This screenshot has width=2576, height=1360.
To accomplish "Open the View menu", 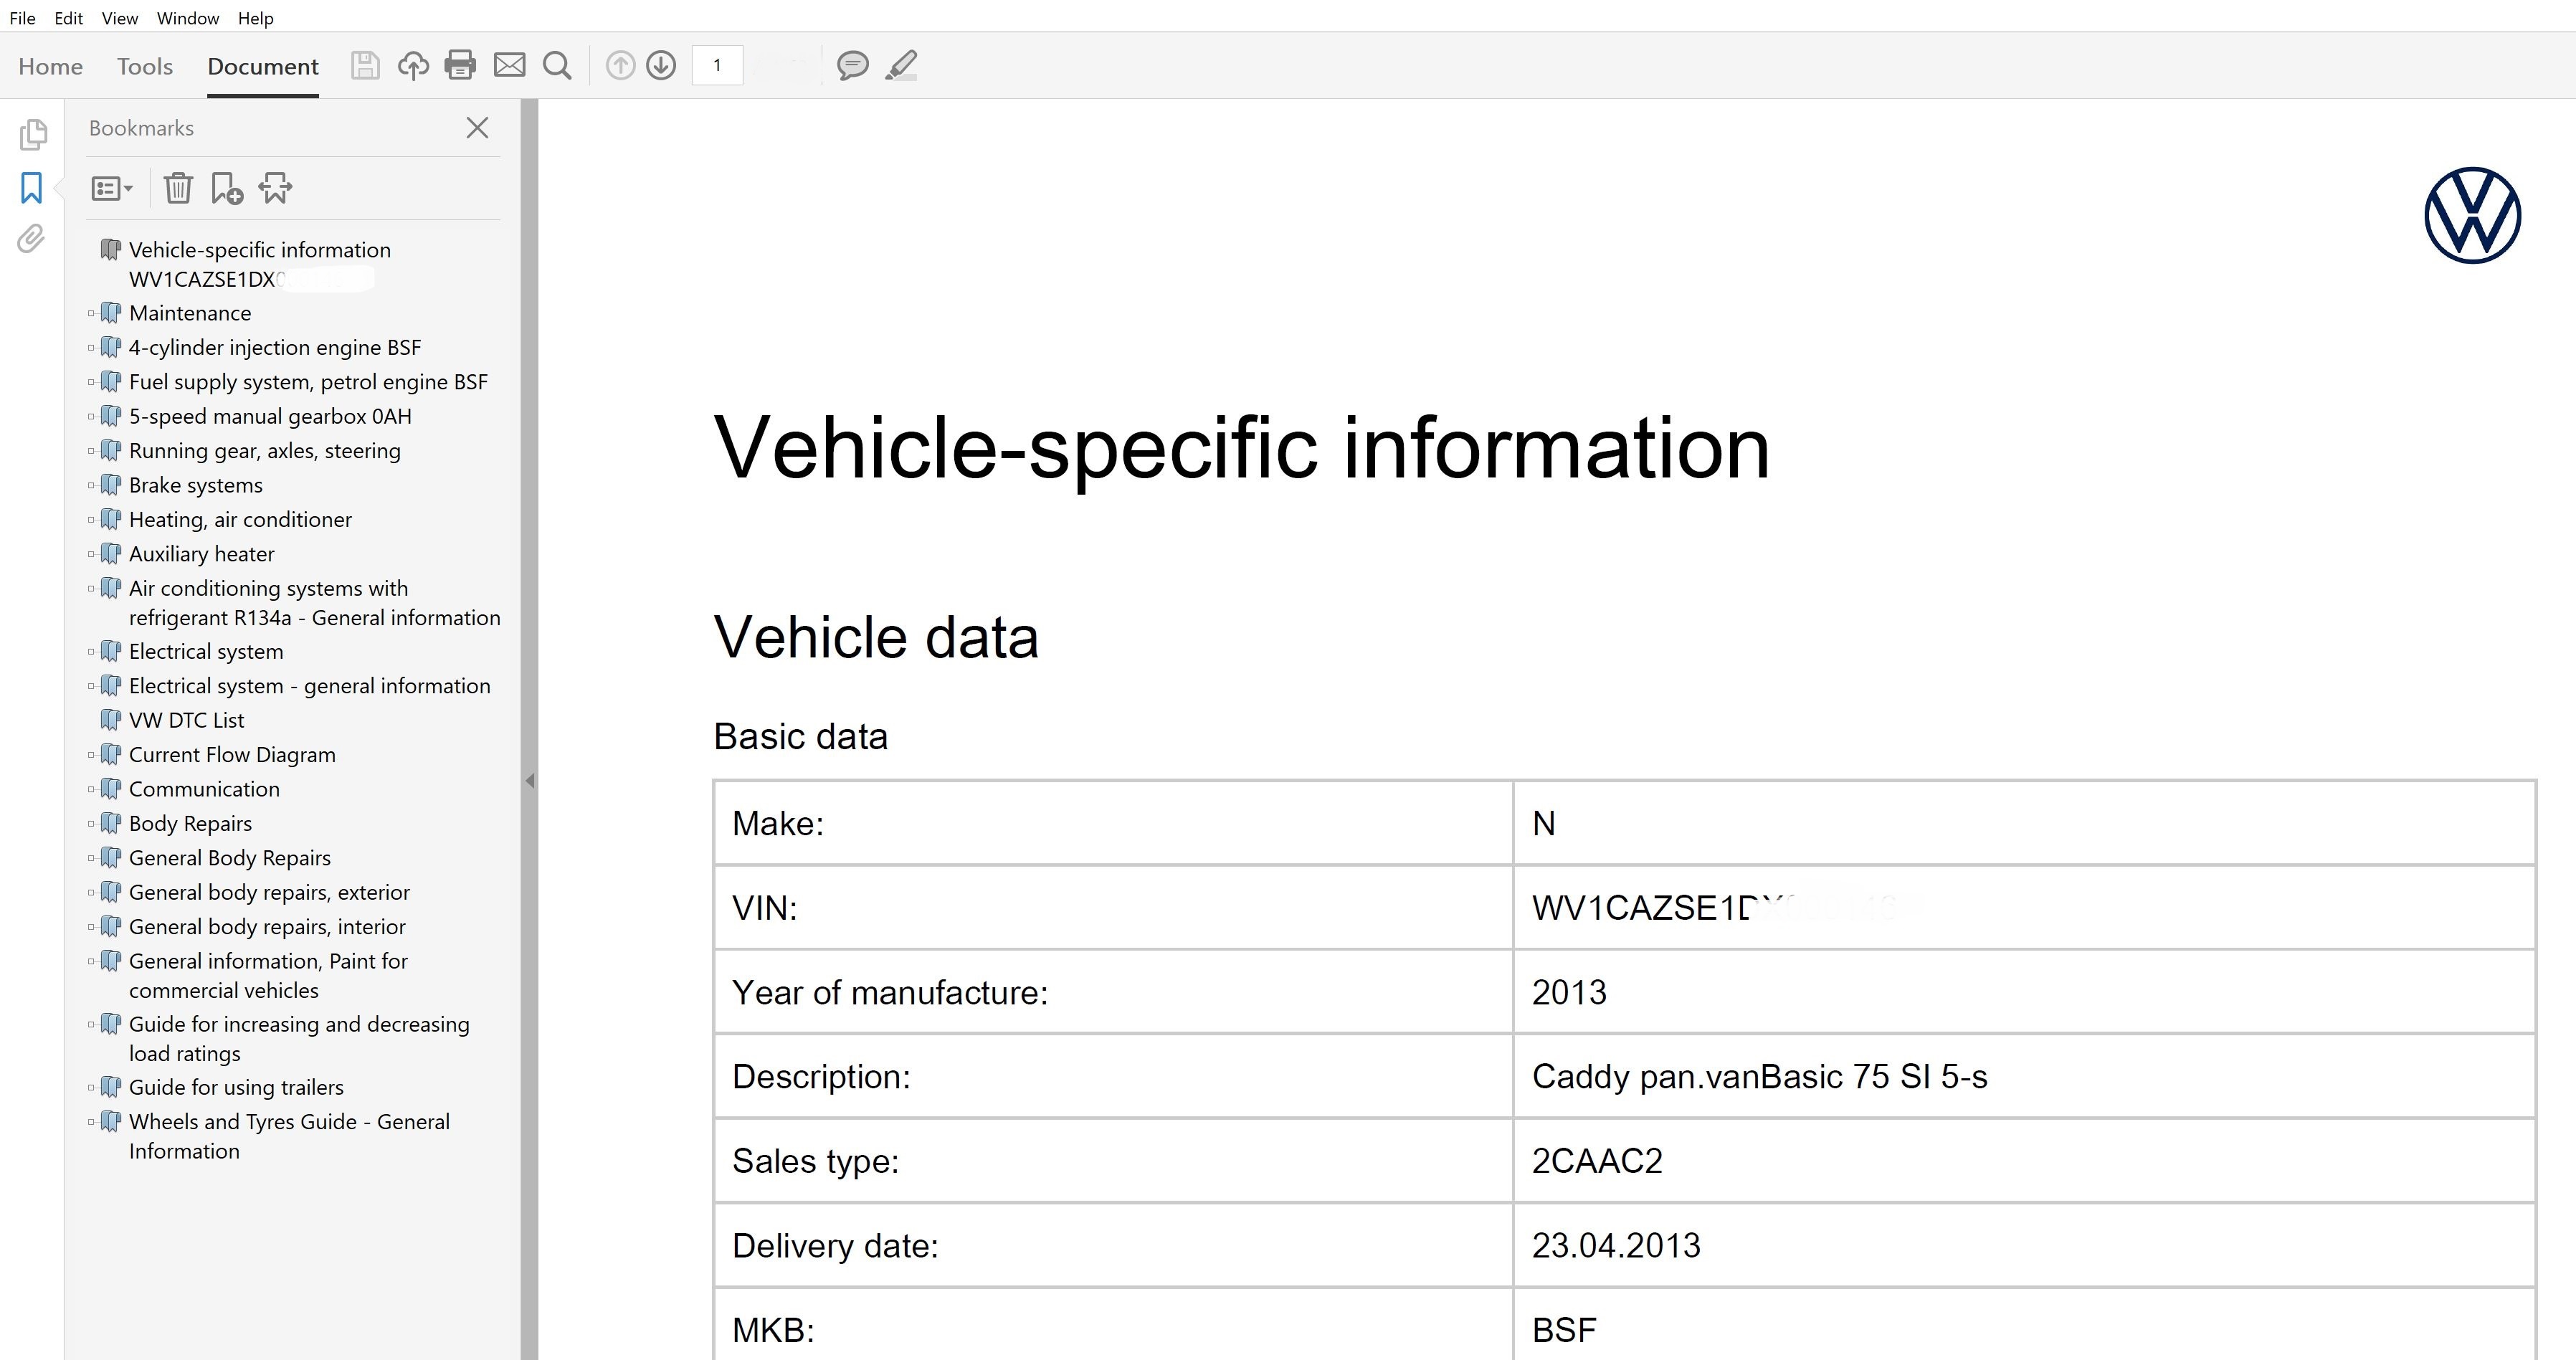I will 118,18.
